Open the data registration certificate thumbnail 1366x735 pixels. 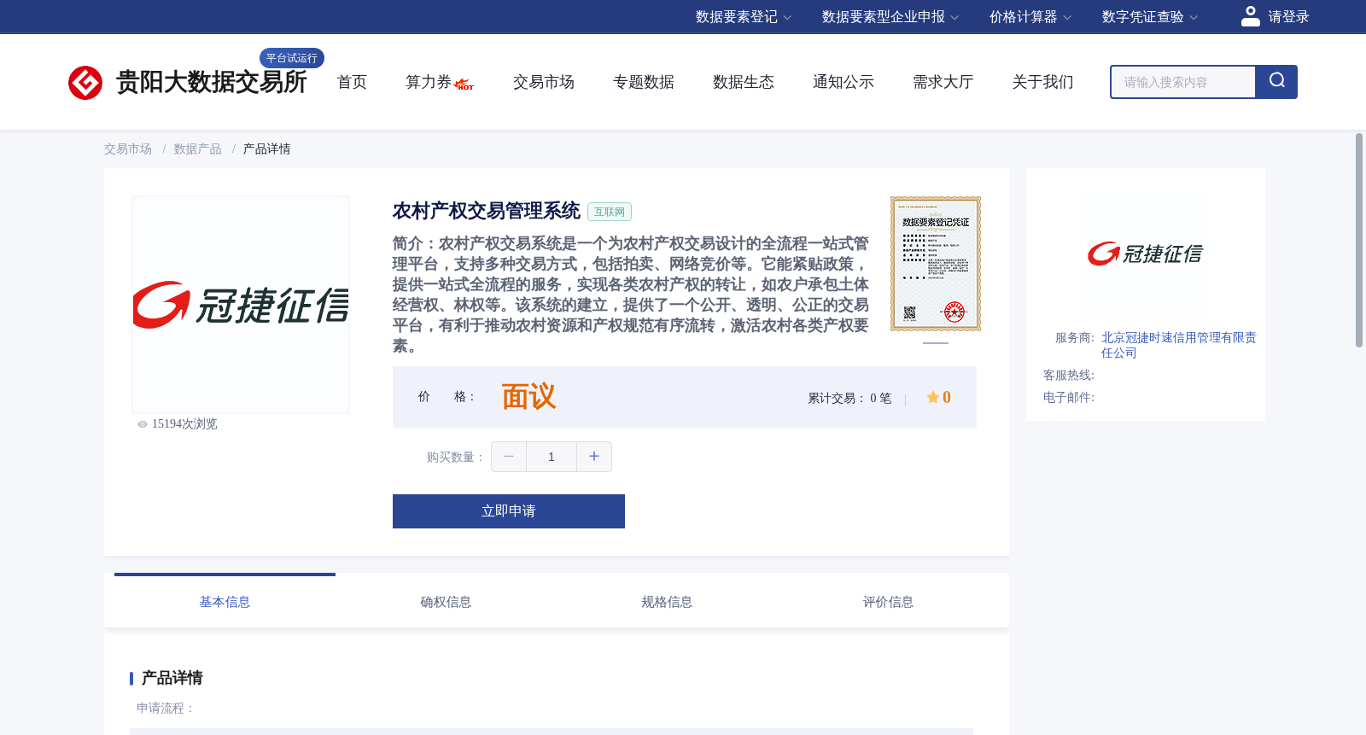pos(936,264)
